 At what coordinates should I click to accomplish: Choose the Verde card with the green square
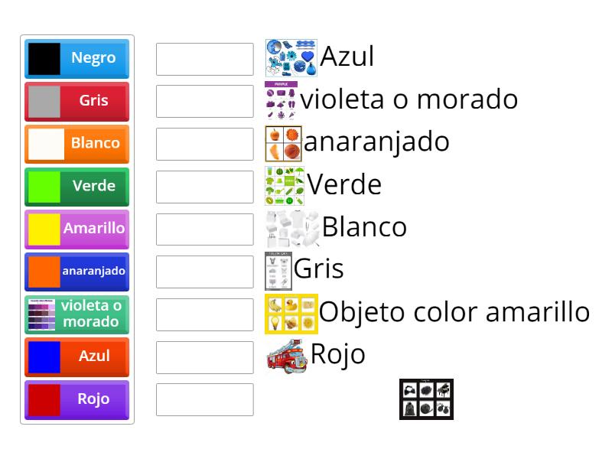pos(76,187)
